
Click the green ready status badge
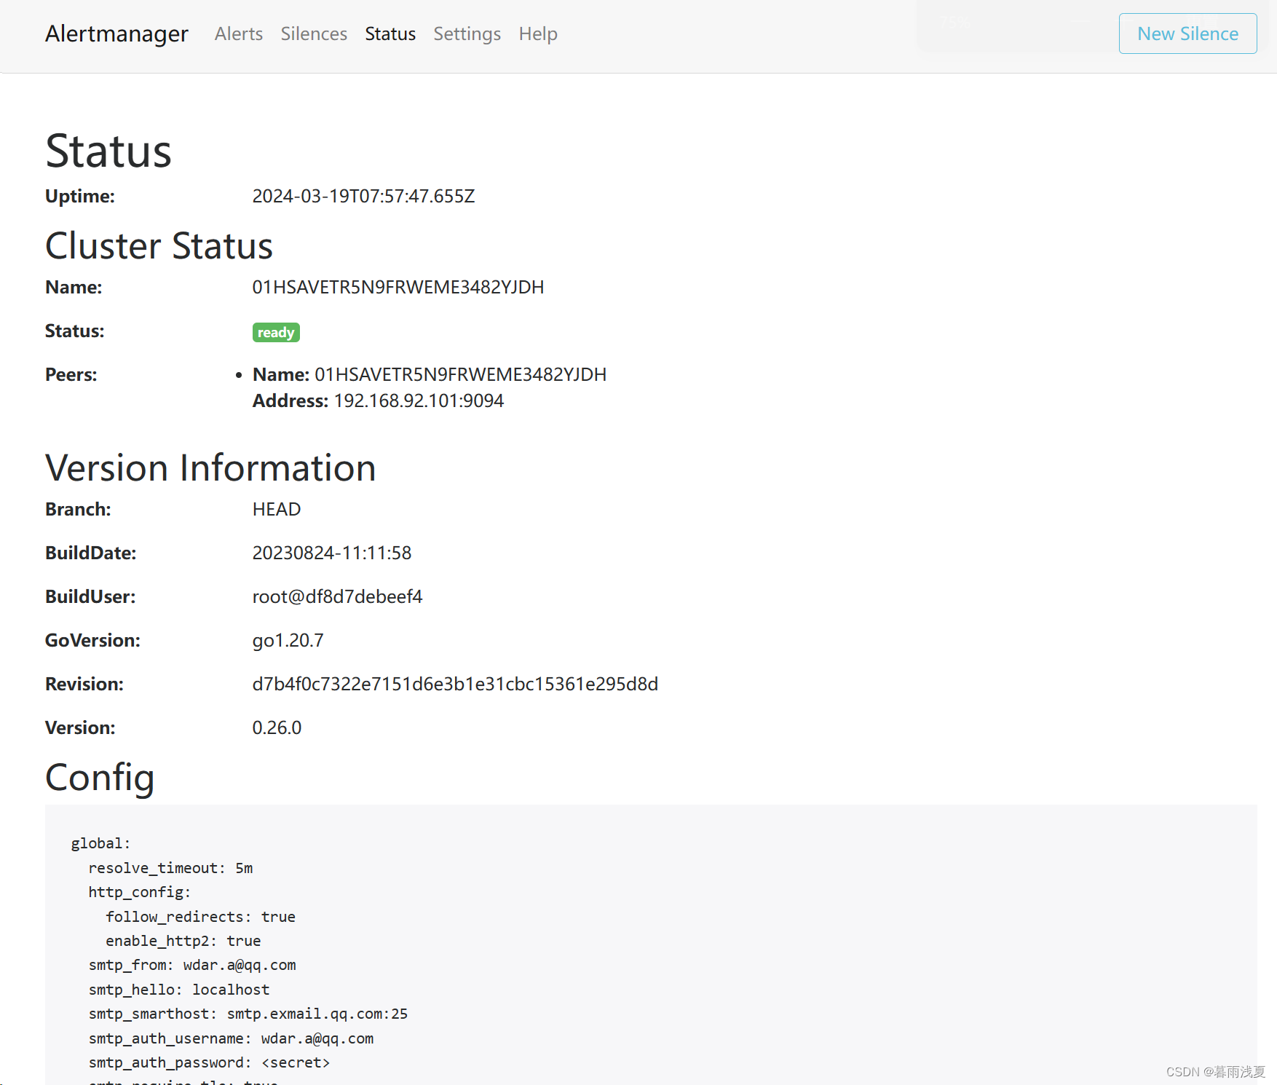276,332
